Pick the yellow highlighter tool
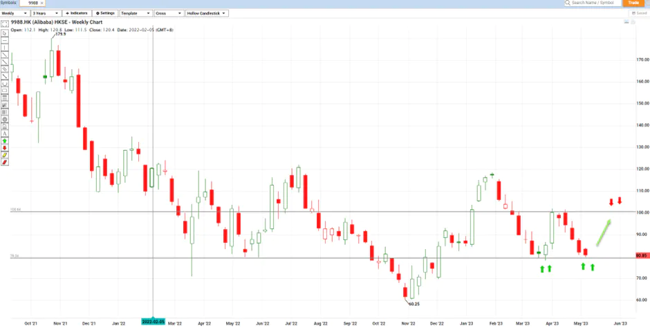650x328 pixels. (5, 155)
